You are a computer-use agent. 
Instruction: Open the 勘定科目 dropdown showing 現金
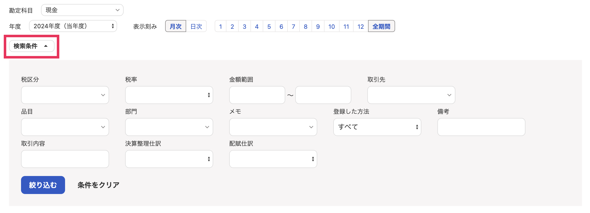tap(82, 10)
